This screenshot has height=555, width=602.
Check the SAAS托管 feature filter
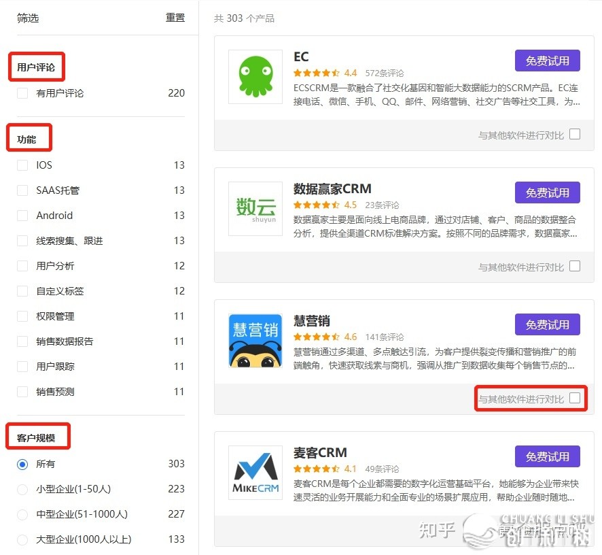click(22, 190)
